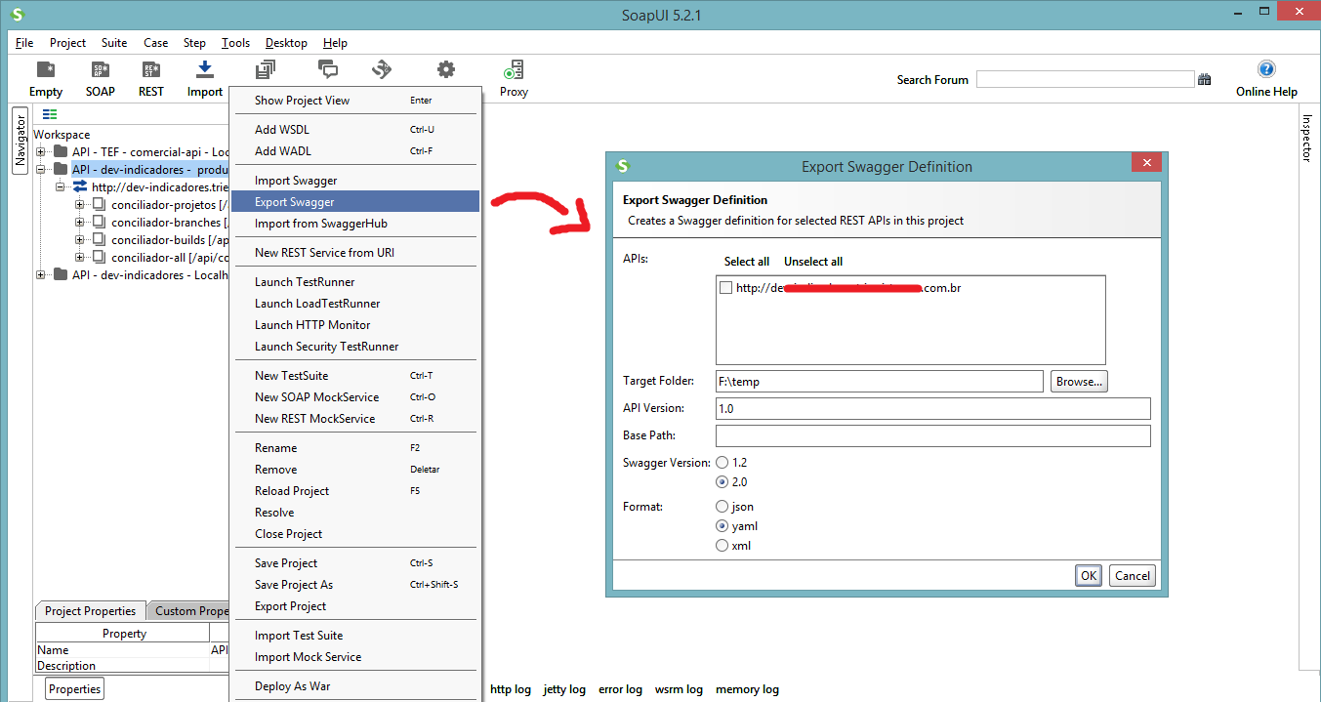Open the http log tab
This screenshot has width=1321, height=702.
point(511,689)
